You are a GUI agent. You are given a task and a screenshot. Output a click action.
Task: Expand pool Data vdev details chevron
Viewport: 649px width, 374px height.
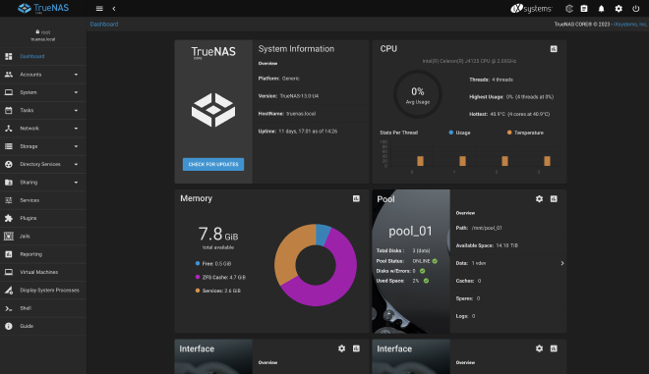click(562, 263)
